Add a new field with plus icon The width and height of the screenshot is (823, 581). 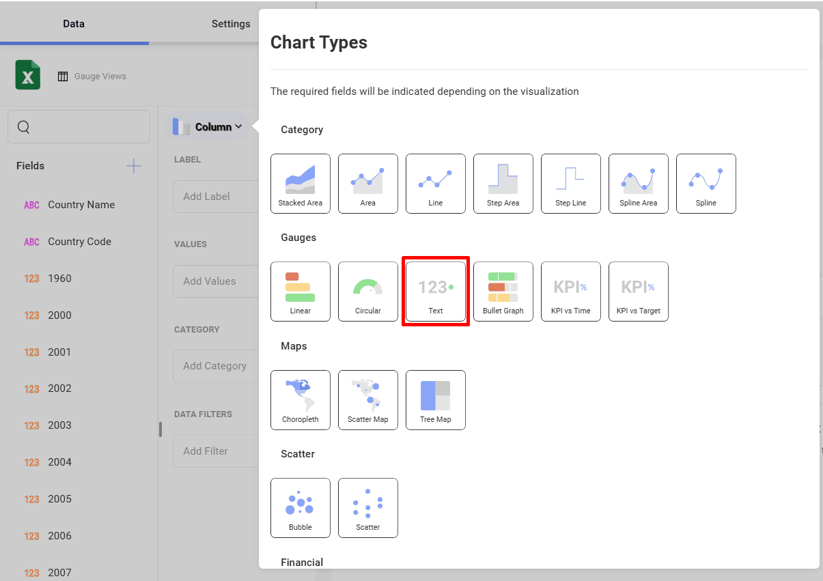tap(134, 166)
